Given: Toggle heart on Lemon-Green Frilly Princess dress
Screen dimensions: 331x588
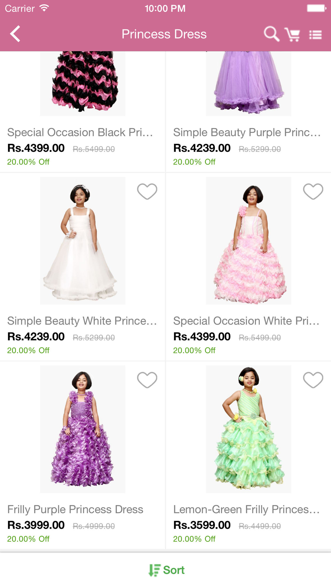Looking at the screenshot, I should click(x=313, y=380).
